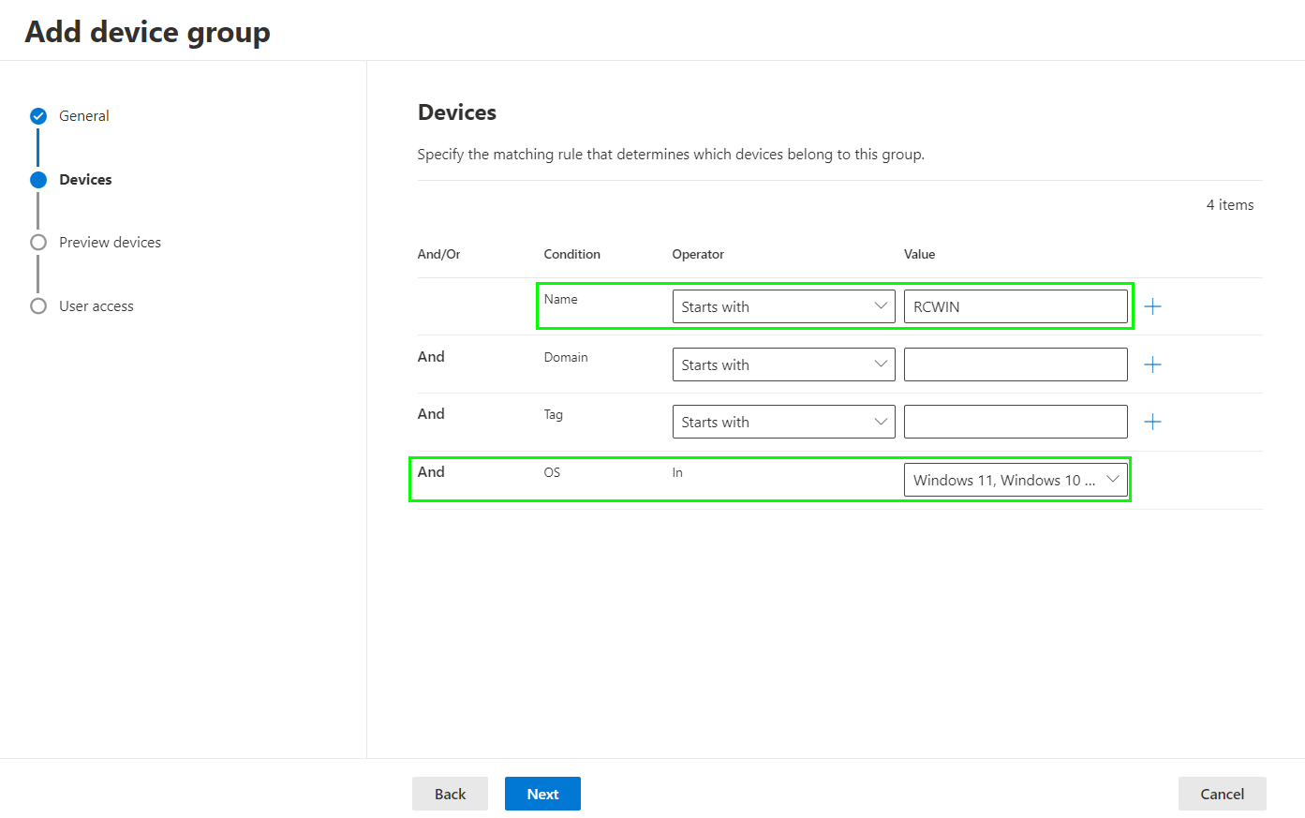
Task: Click the Name value field containing RCWIN
Action: [1016, 306]
